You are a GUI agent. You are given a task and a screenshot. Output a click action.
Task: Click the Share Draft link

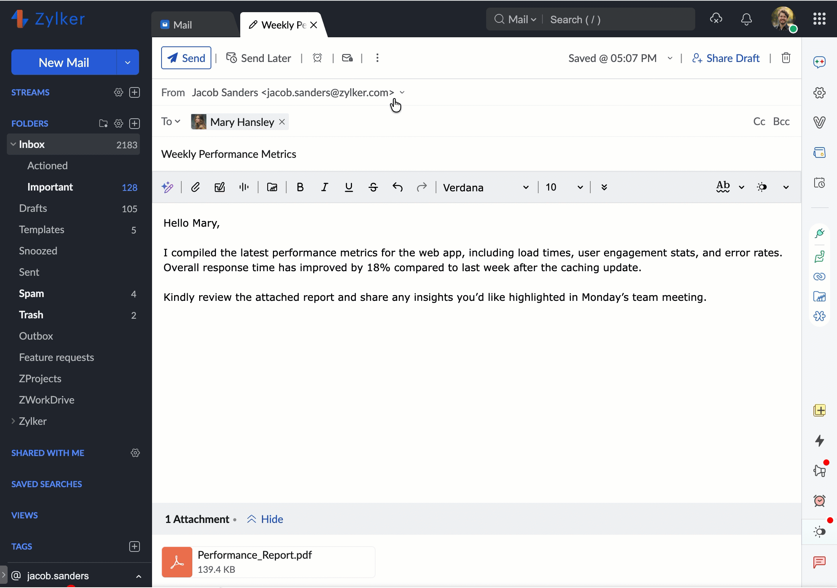(x=726, y=58)
